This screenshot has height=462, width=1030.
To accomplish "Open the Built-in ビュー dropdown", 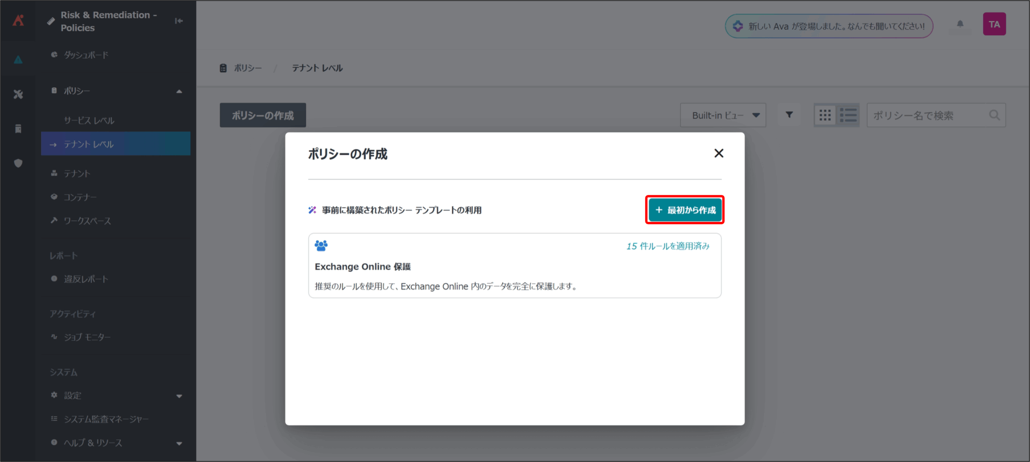I will coord(723,115).
